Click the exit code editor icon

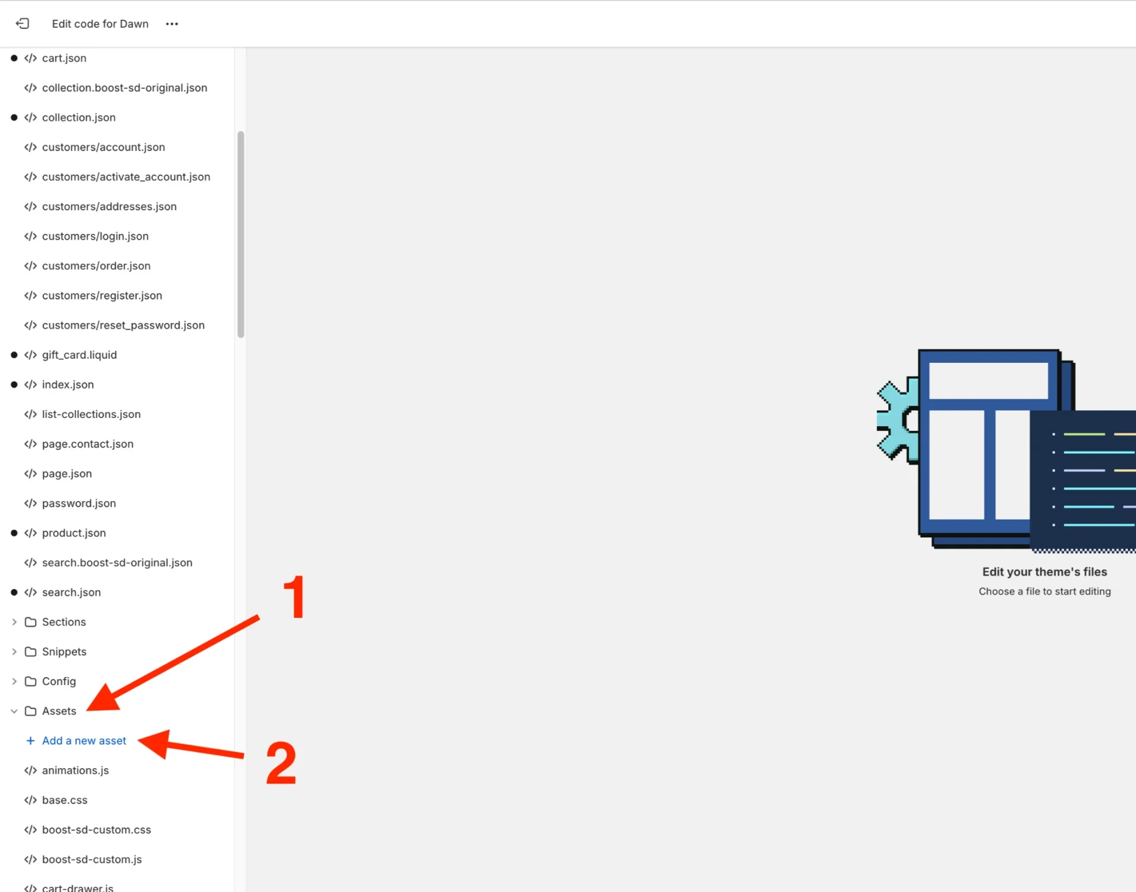(x=22, y=24)
